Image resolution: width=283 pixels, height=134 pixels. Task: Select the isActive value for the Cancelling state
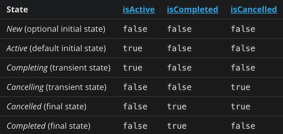click(135, 87)
